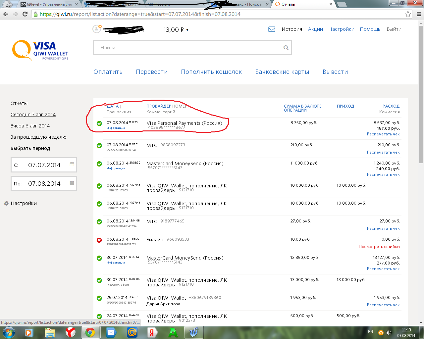Click the browser address bar URL

[140, 14]
